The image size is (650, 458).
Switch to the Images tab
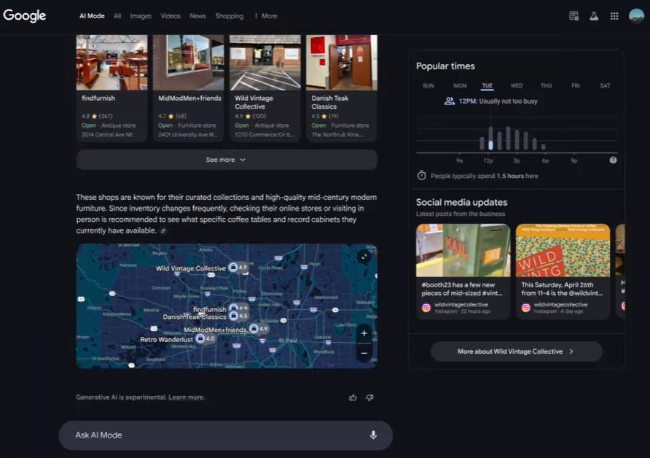(141, 16)
